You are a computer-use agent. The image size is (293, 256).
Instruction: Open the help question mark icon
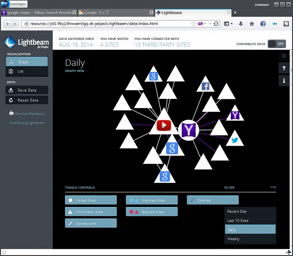(284, 68)
